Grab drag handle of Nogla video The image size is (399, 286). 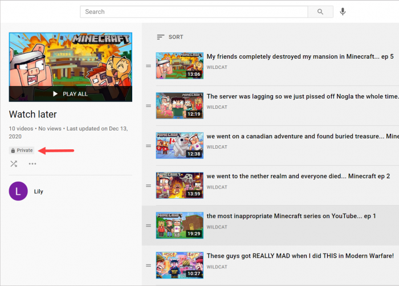(x=148, y=106)
